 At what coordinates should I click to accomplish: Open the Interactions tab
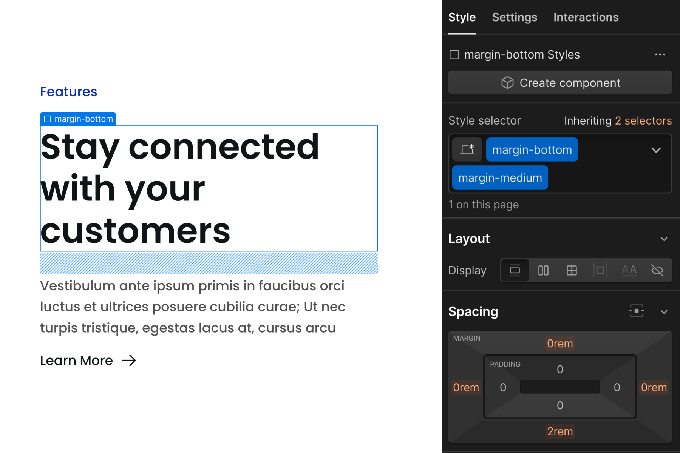pyautogui.click(x=586, y=17)
